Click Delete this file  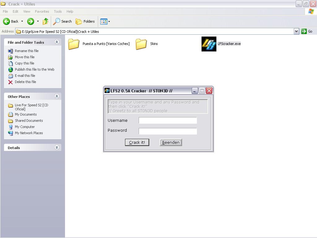pos(25,82)
